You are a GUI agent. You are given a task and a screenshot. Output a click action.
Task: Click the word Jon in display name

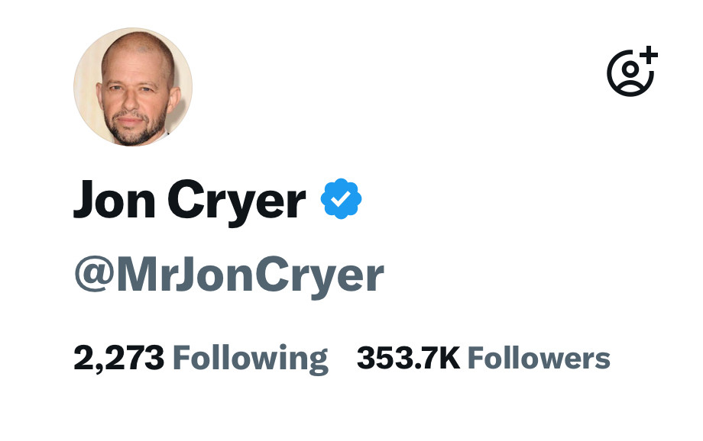115,199
